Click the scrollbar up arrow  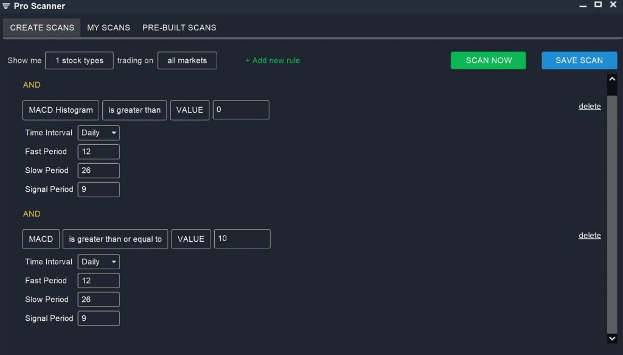(612, 79)
